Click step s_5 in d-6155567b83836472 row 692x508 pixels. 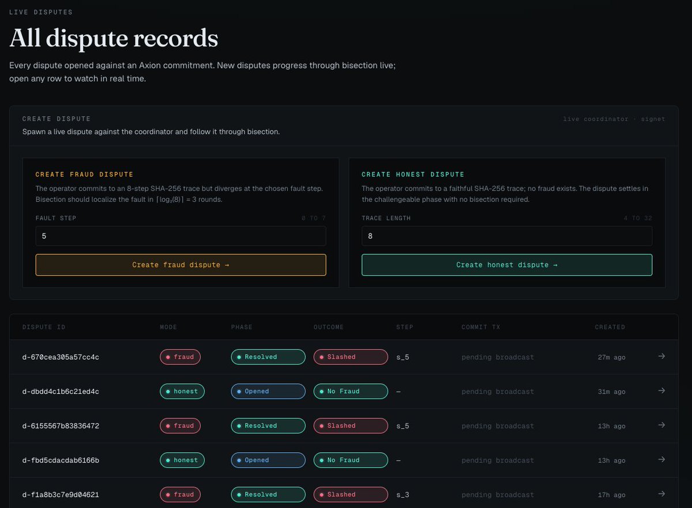(403, 426)
